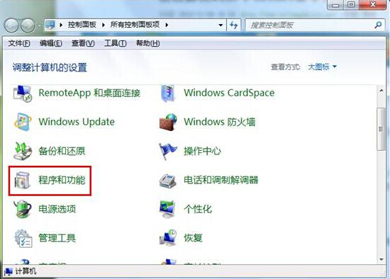The image size is (390, 279).
Task: Open the 个性化 link text
Action: coord(198,209)
